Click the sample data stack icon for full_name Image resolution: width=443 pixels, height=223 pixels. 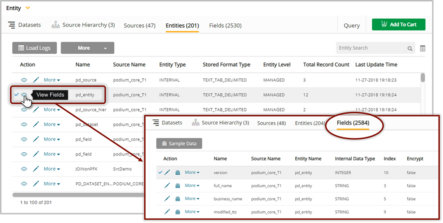(178, 185)
